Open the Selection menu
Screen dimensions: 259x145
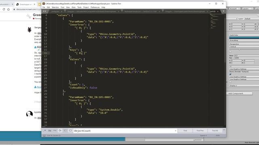(55, 7)
